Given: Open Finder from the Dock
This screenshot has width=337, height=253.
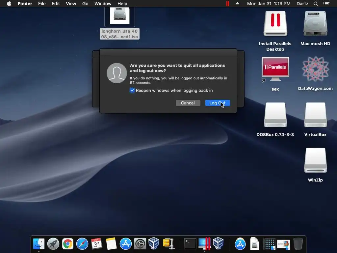Looking at the screenshot, I should pos(39,244).
